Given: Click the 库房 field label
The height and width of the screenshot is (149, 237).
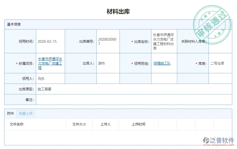Looking at the screenshot, I should 203,64.
